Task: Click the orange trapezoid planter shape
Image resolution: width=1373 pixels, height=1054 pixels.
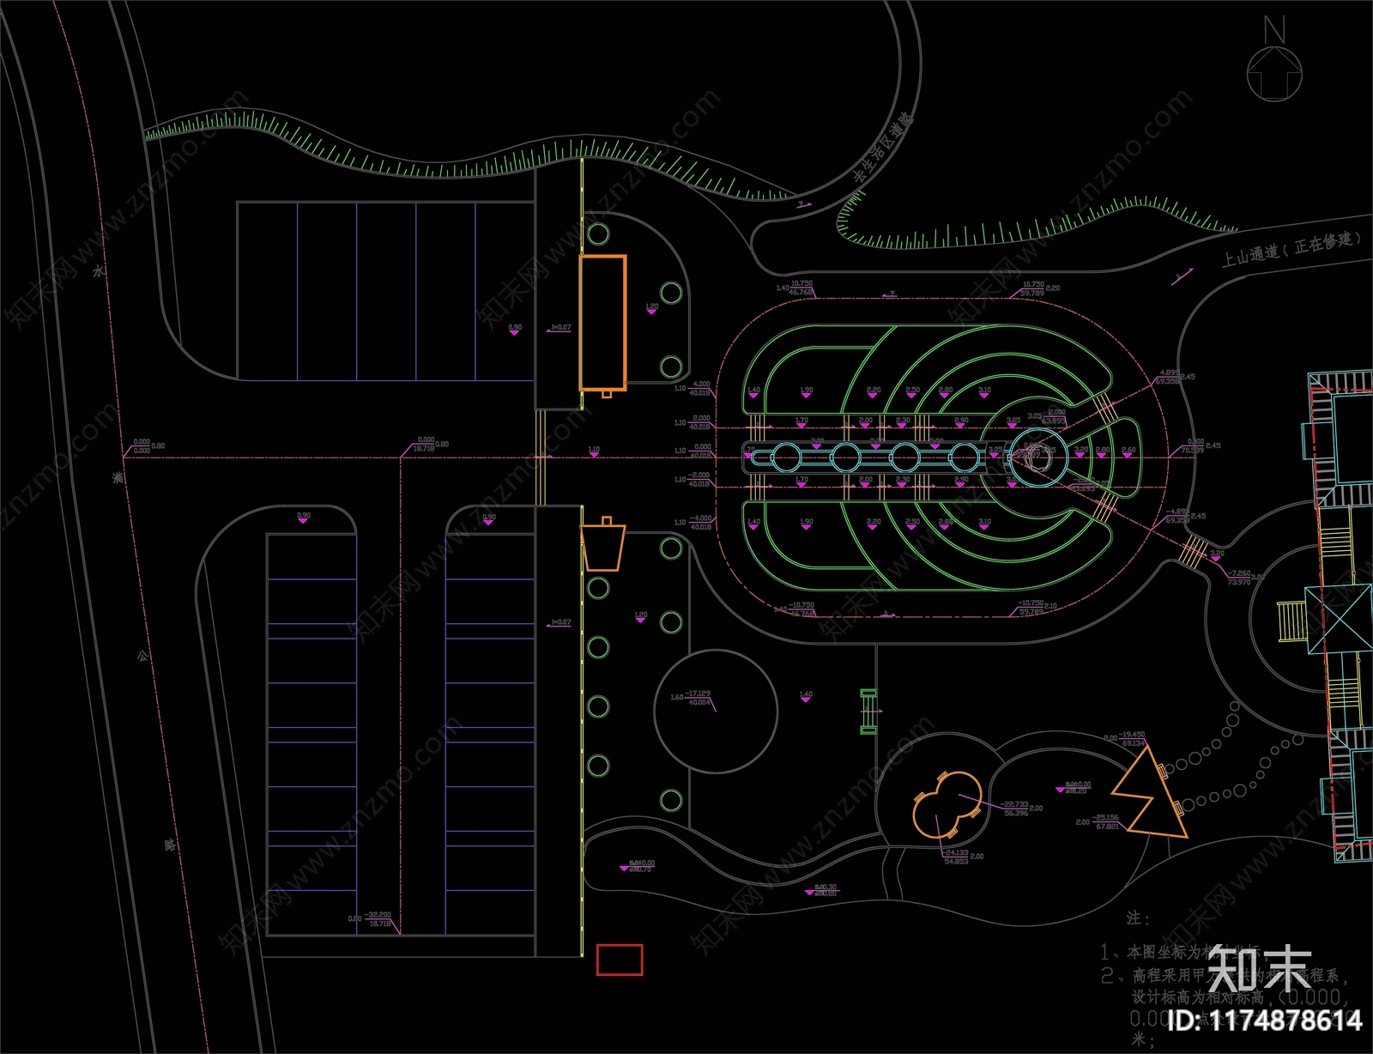Action: (603, 547)
